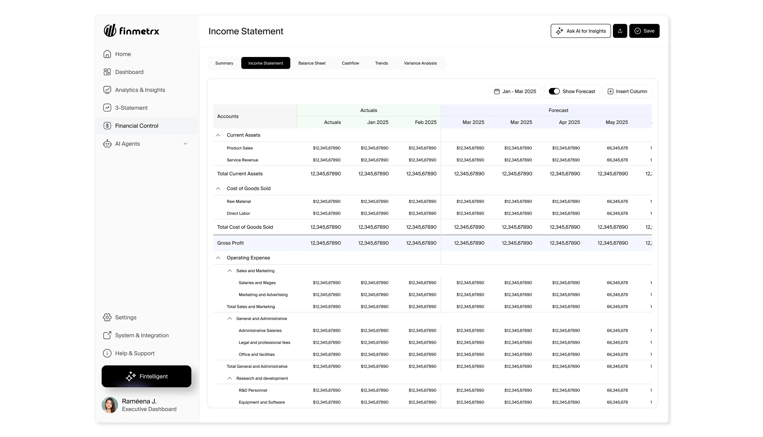Collapse the Current Assets section

[218, 135]
